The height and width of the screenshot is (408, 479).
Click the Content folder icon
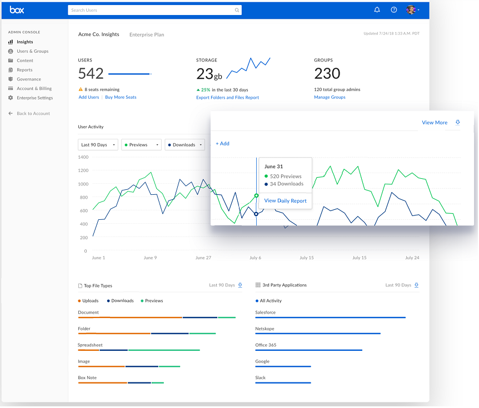(11, 61)
